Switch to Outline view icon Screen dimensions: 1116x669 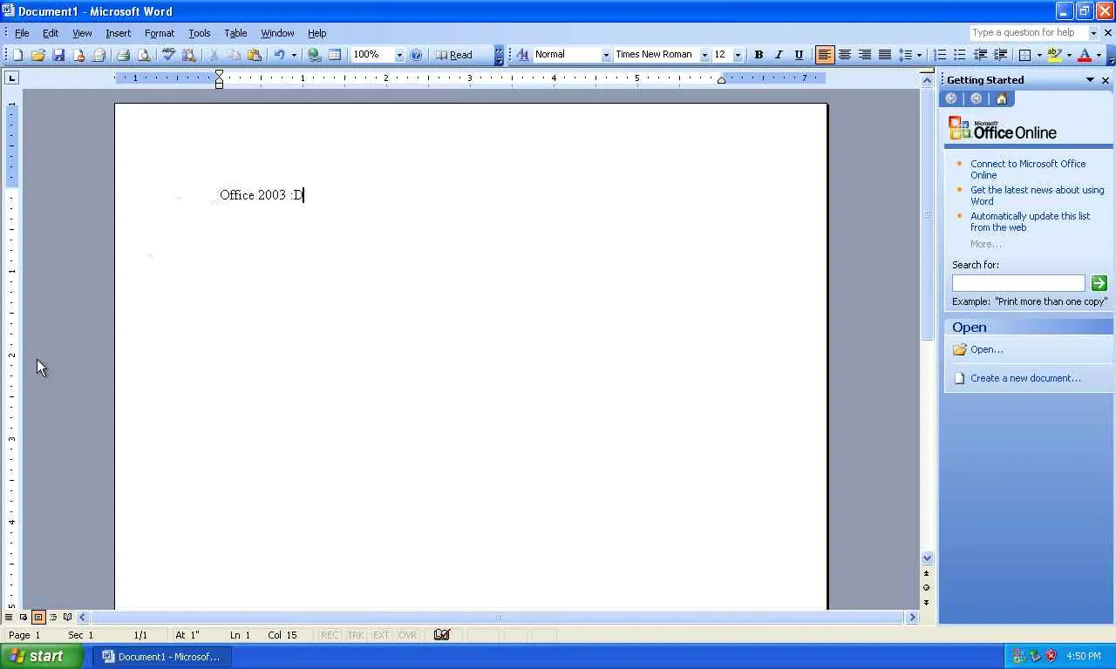click(53, 618)
